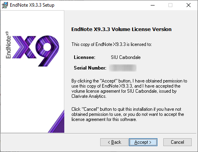Click the blurred serial number value
This screenshot has height=152, width=198.
point(123,68)
